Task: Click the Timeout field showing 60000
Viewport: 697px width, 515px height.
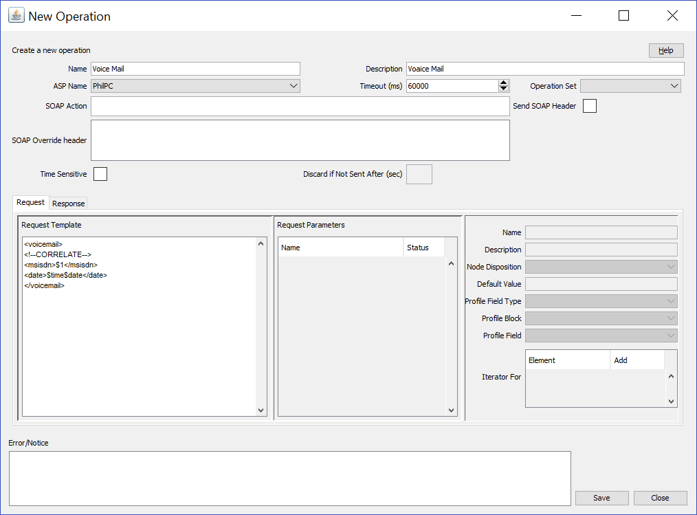Action: click(452, 86)
